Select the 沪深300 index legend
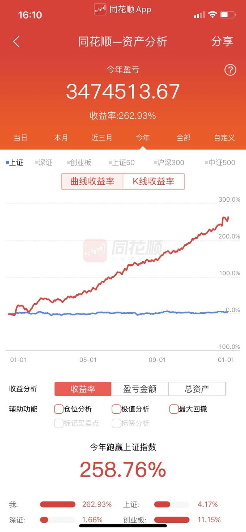The image size is (246, 532). (169, 162)
